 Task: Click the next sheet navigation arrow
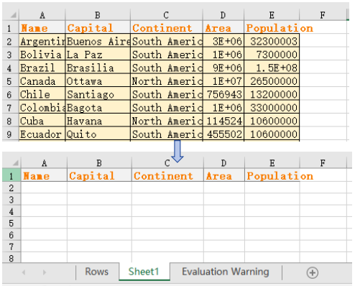45,272
